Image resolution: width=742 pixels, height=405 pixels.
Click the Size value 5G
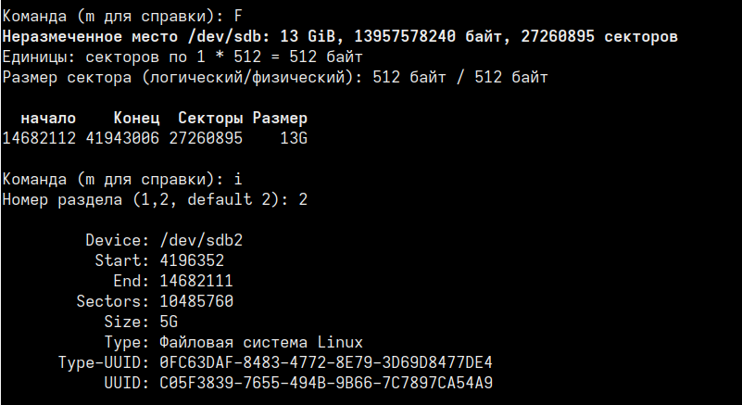point(169,323)
